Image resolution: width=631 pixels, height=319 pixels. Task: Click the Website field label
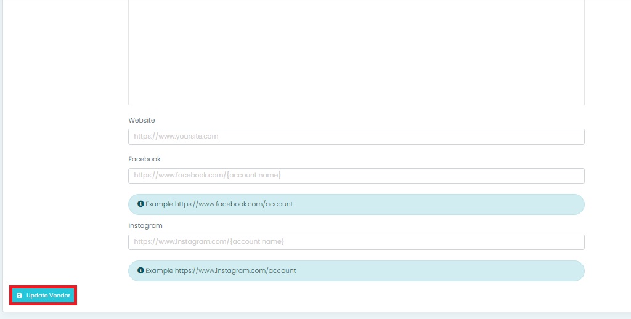142,121
